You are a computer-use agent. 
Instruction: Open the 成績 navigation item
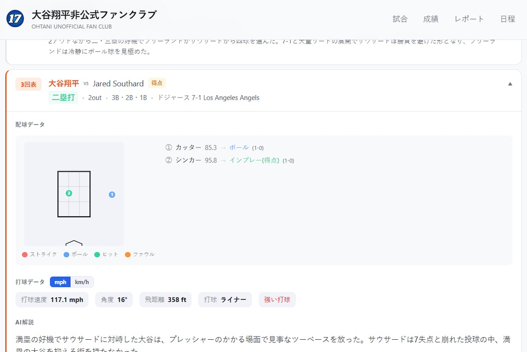coord(431,19)
